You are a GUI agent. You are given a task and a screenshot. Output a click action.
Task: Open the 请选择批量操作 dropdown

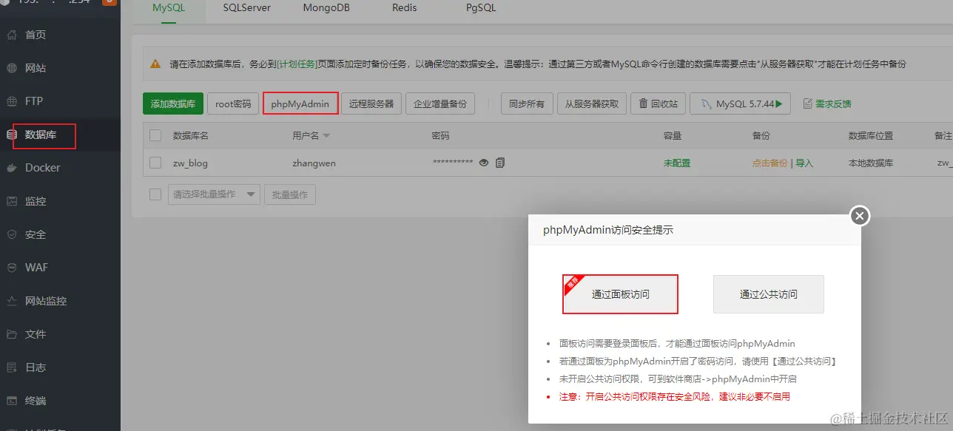[214, 194]
